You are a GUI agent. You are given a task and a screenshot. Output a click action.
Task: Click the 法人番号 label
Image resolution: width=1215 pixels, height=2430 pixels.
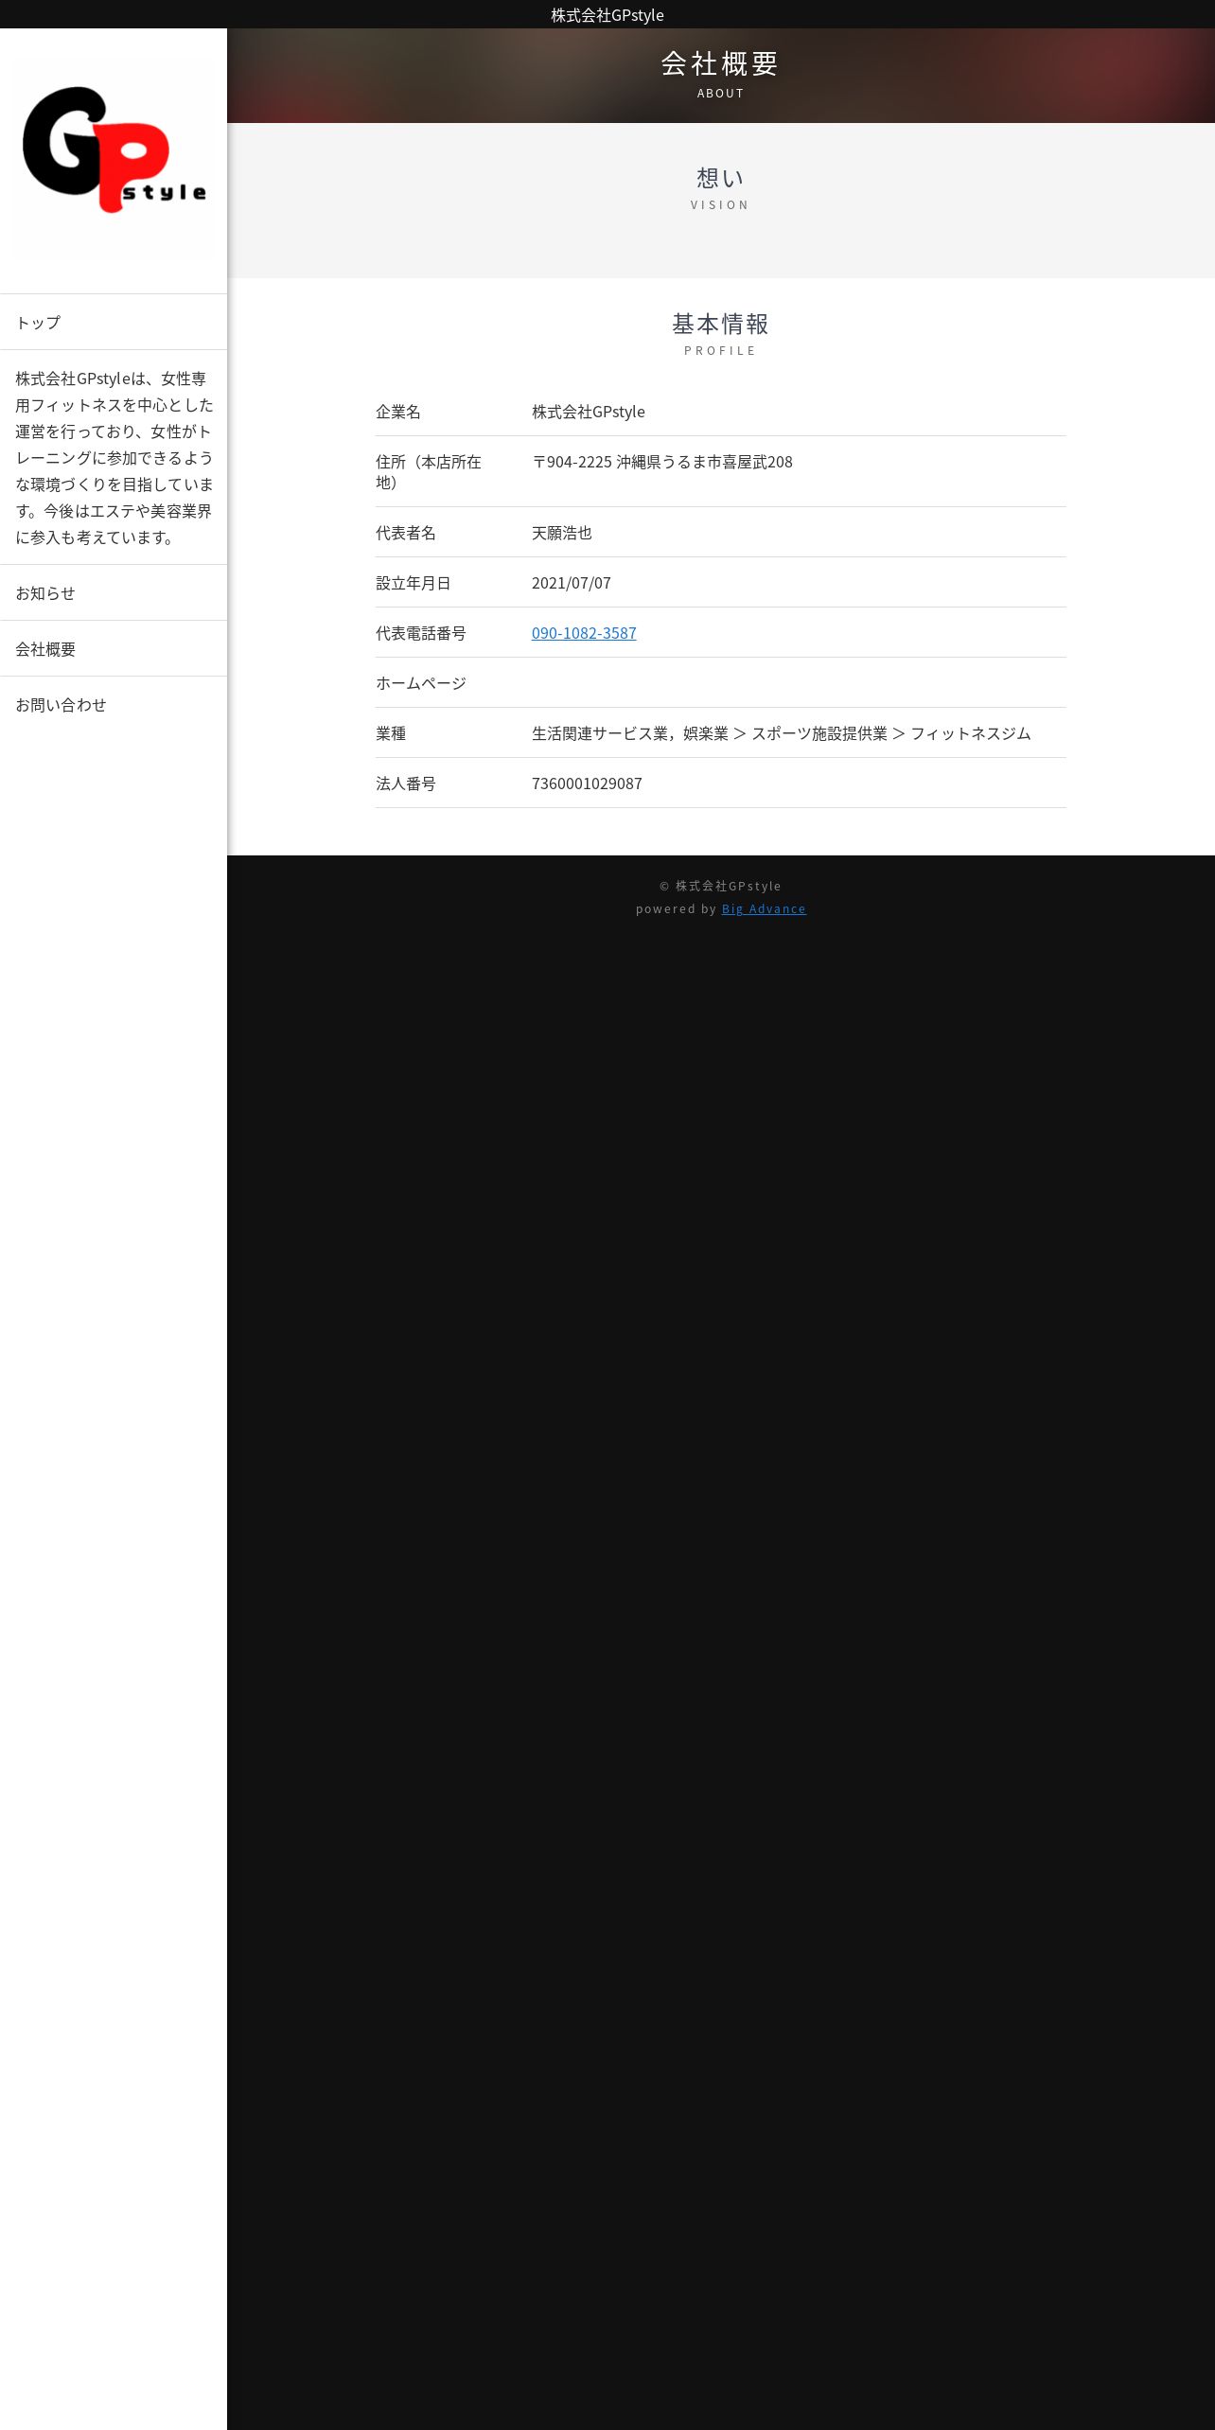coord(406,784)
